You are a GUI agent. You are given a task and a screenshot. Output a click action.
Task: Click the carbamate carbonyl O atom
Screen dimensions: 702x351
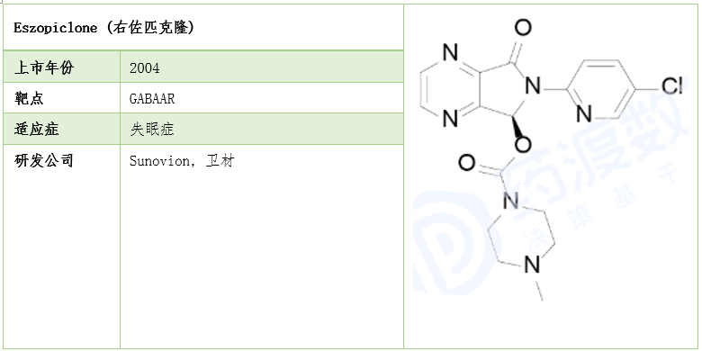click(x=466, y=163)
